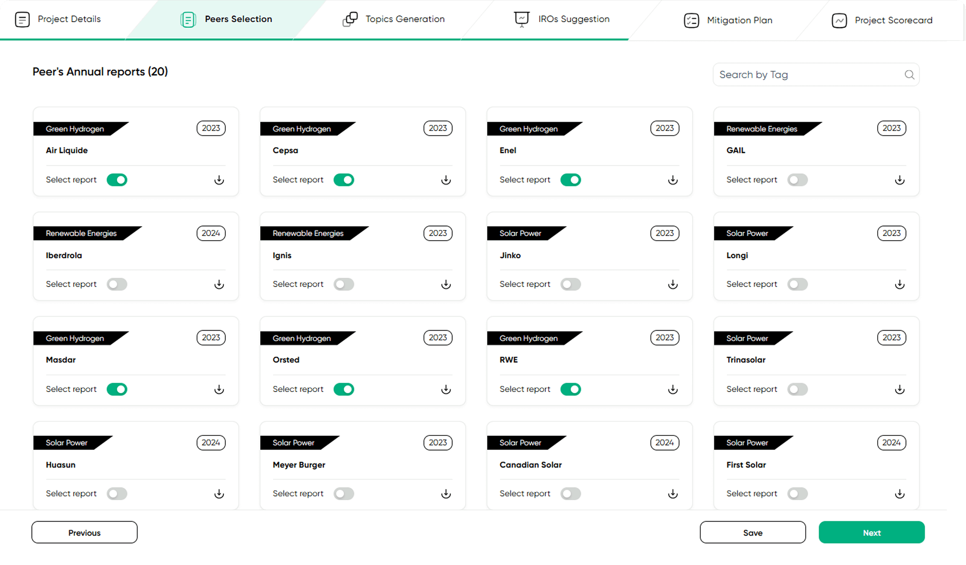Click the GAIL report download icon
The image size is (966, 565).
coord(899,180)
